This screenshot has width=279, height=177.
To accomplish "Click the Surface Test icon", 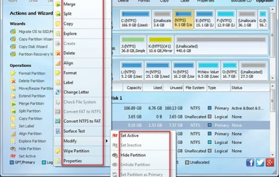I will tap(58, 131).
